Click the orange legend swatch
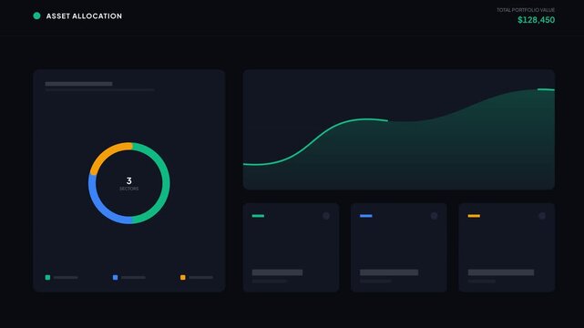584x328 pixels. [x=183, y=277]
